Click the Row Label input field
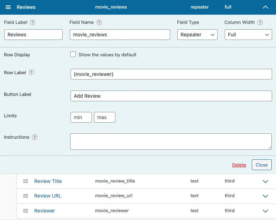The height and width of the screenshot is (220, 276). coord(171,74)
